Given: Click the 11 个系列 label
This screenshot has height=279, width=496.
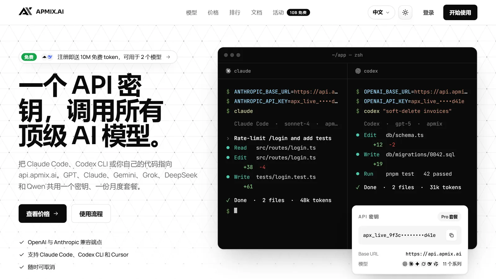Looking at the screenshot, I should pos(452,264).
